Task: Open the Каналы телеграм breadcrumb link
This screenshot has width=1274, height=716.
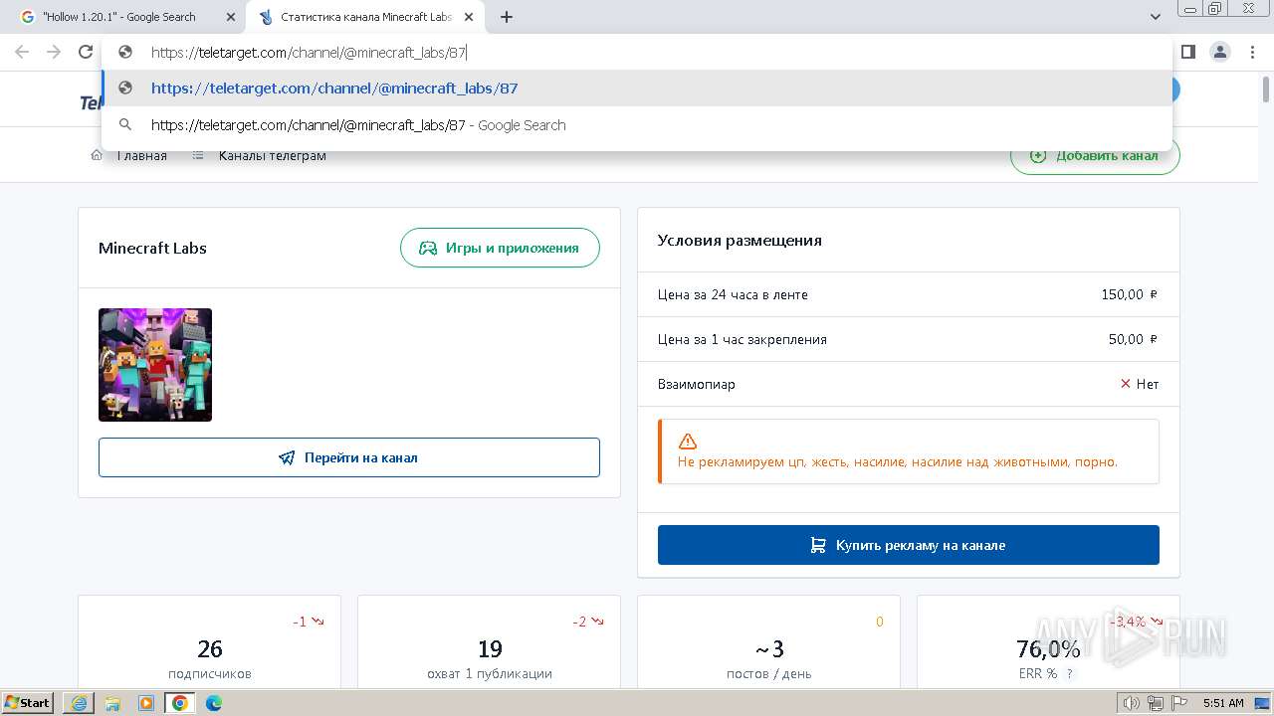Action: (x=272, y=155)
